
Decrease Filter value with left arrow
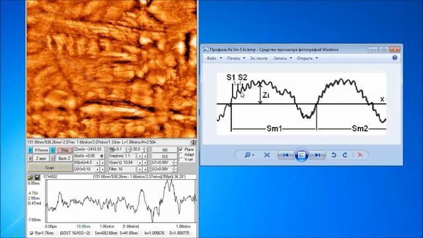139,169
